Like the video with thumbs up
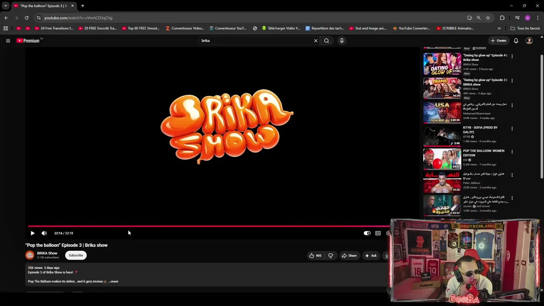The image size is (544, 306). (x=315, y=255)
